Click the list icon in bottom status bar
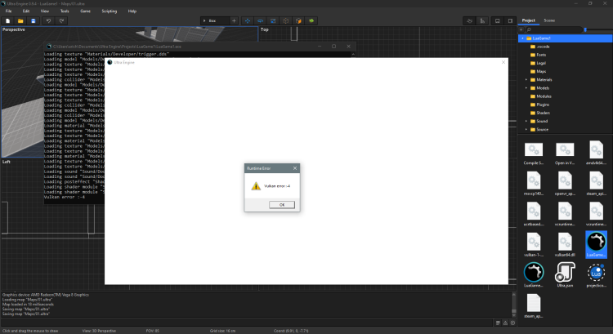 pos(498,323)
